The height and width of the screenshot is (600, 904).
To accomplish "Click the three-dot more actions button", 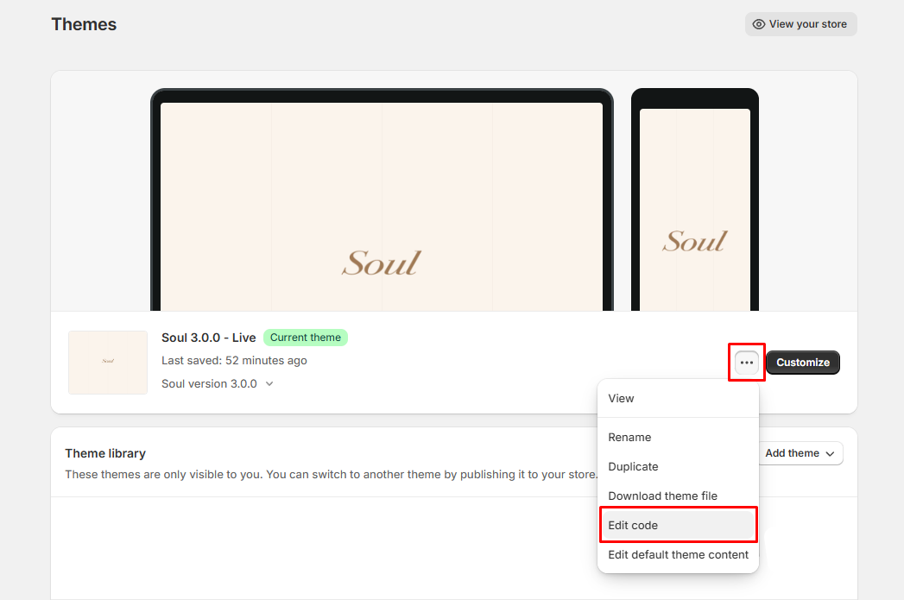I will tap(747, 363).
